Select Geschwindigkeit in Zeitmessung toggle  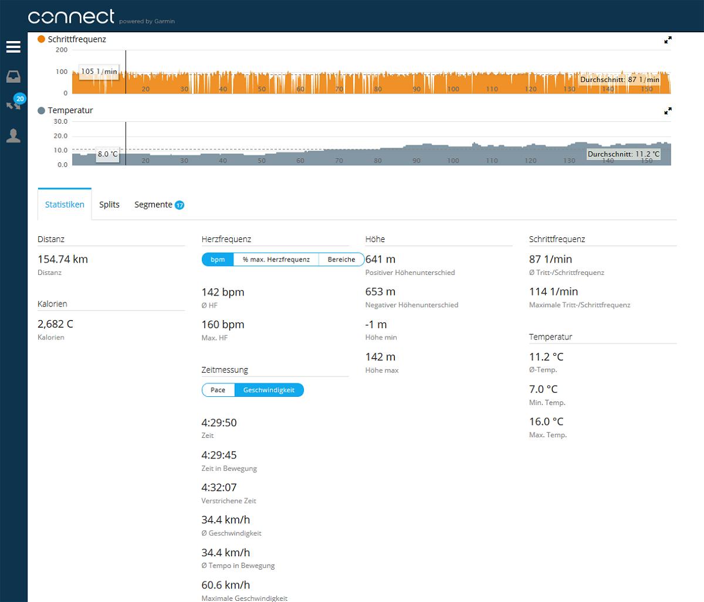click(269, 390)
